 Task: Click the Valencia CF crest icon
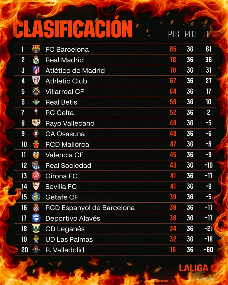(x=36, y=155)
